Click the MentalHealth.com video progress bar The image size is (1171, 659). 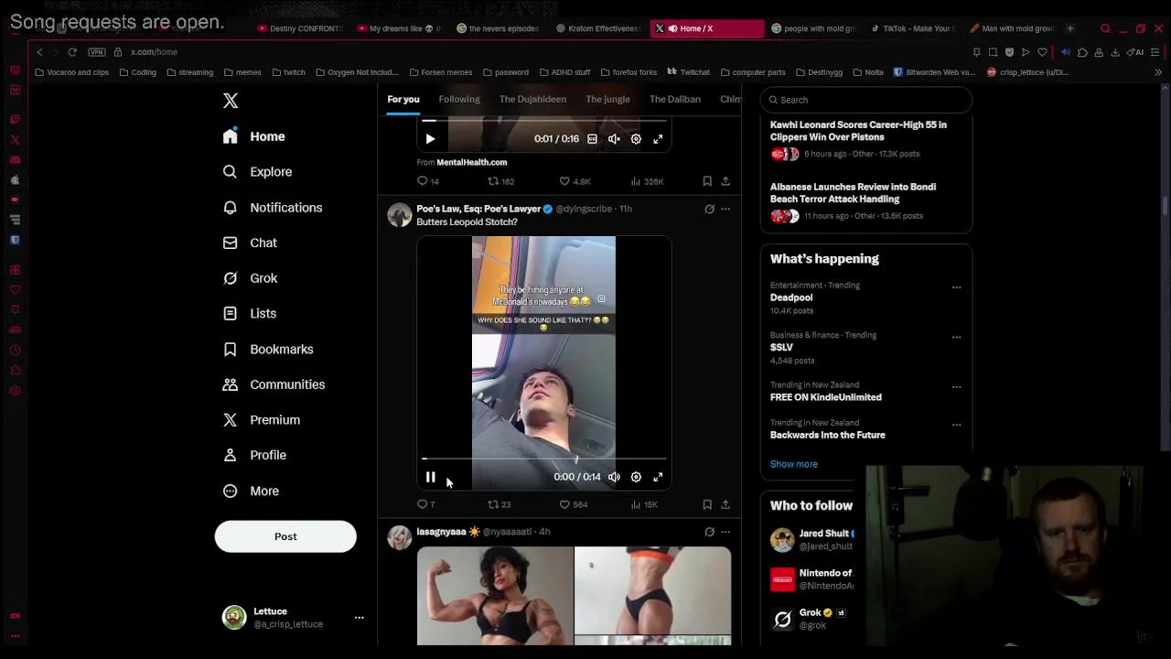(543, 121)
